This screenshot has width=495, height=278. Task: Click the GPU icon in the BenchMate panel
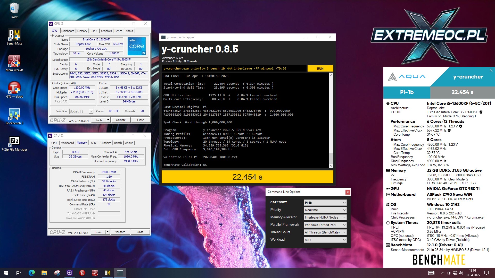coord(388,188)
